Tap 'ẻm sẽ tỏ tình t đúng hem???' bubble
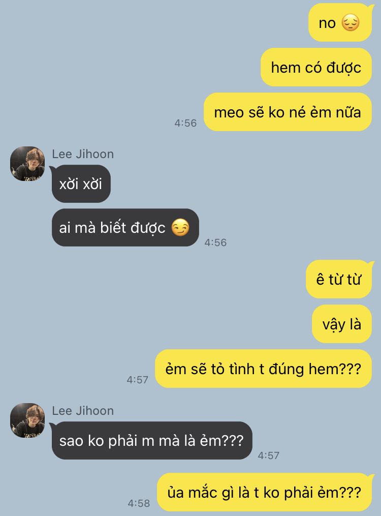Screen dimensions: 381x516 pos(263,369)
